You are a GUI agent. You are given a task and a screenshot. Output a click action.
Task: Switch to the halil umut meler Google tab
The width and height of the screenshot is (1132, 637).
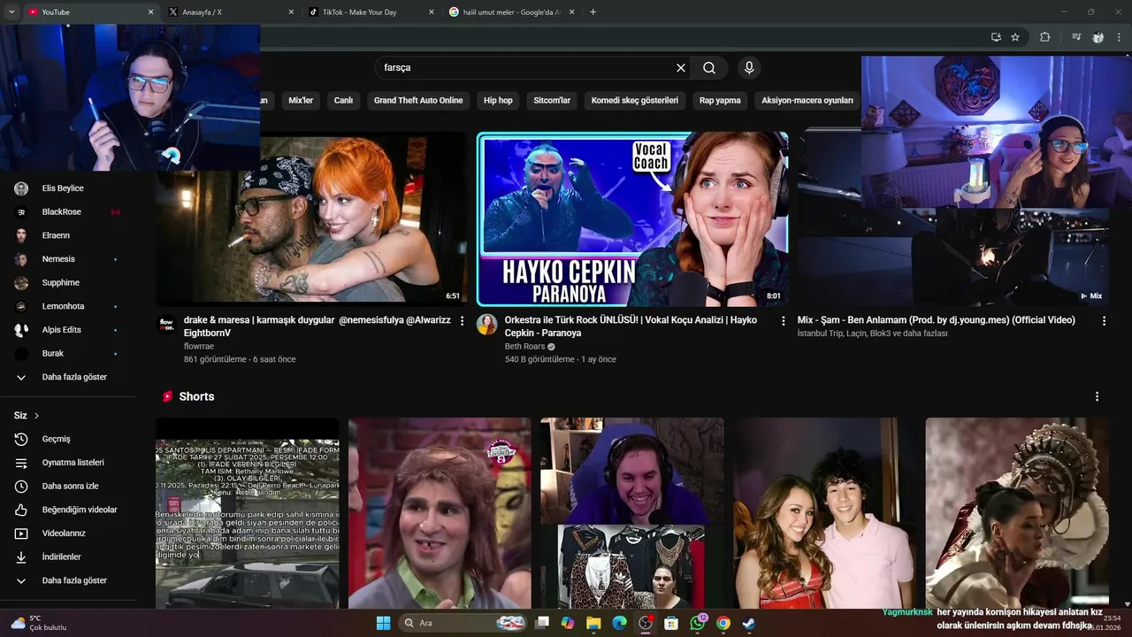click(x=509, y=12)
